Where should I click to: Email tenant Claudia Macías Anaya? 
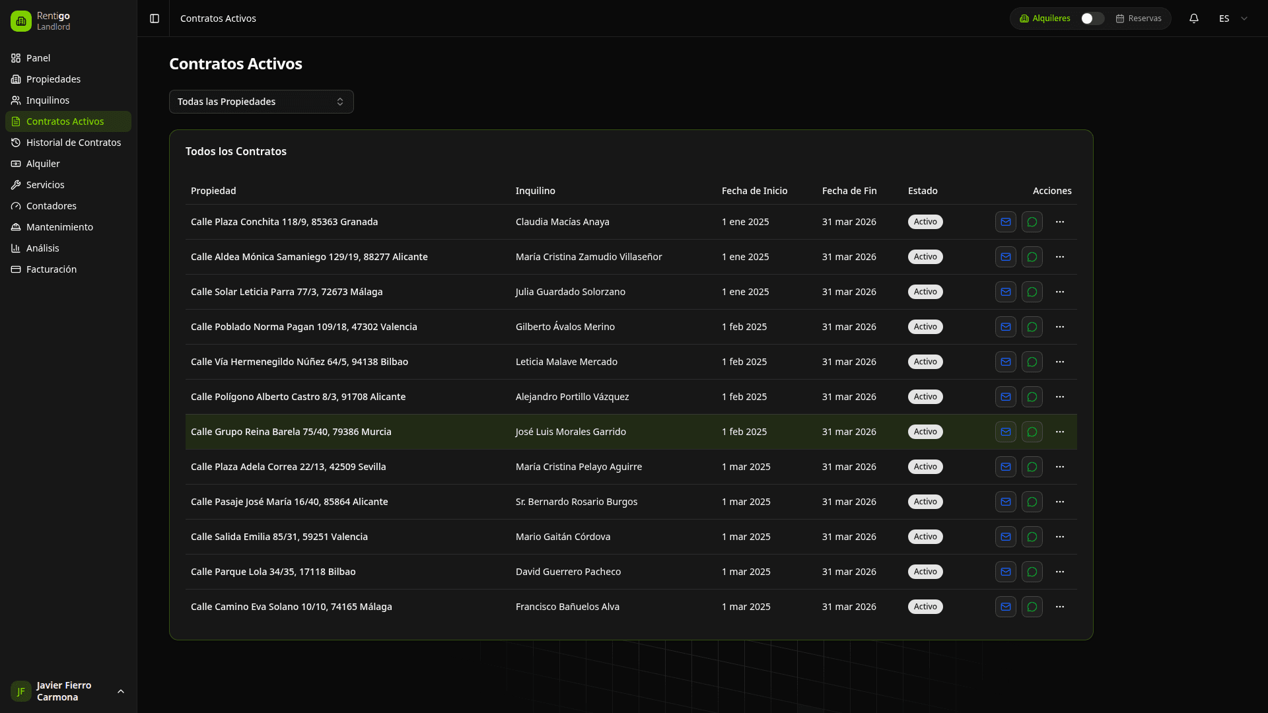1005,222
